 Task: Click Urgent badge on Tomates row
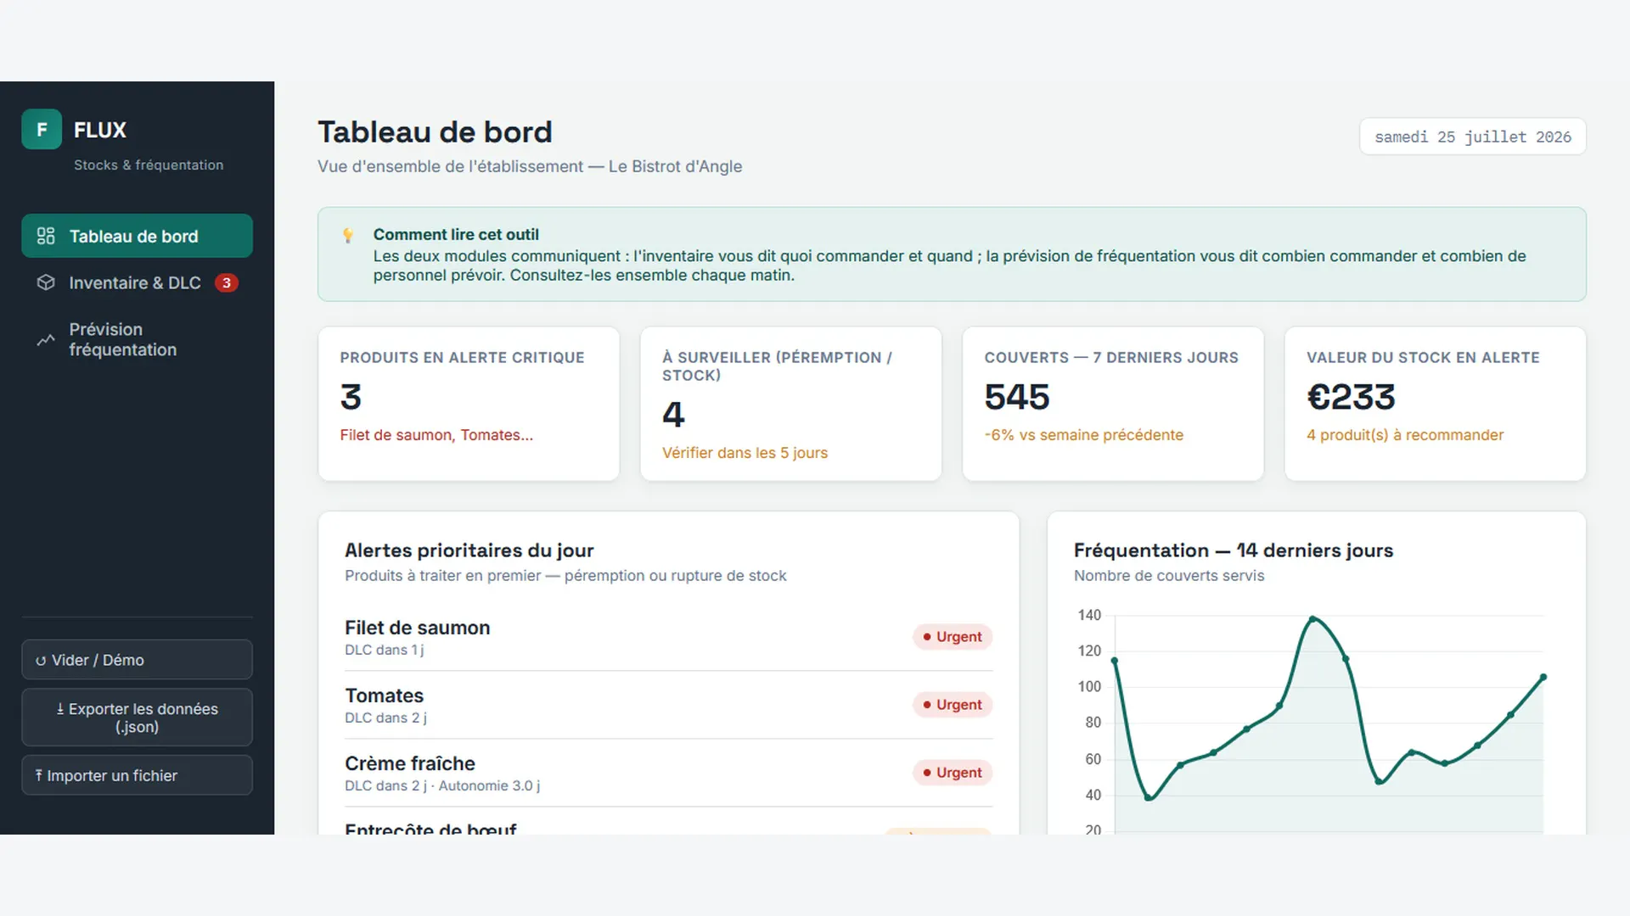point(953,705)
